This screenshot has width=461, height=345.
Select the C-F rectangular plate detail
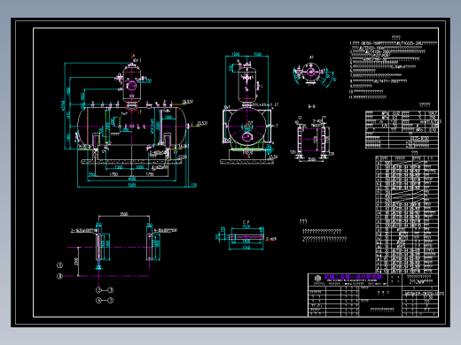[x=246, y=237]
